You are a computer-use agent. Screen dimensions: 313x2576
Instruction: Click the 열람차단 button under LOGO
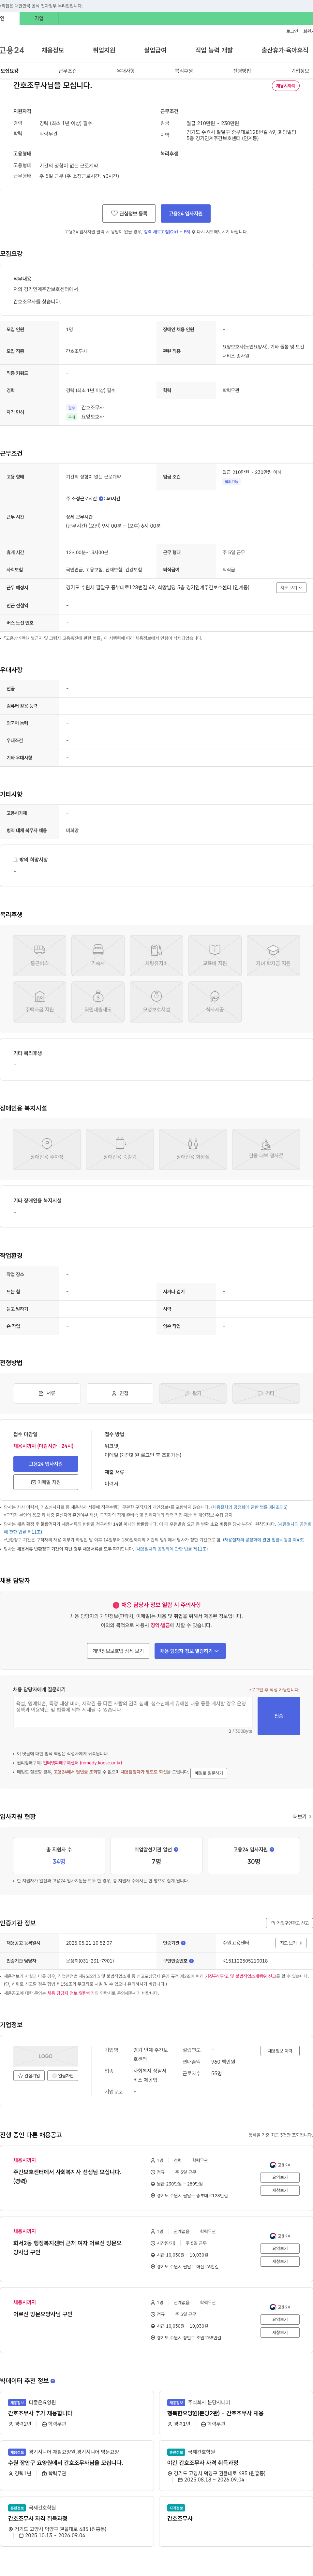[x=63, y=2075]
